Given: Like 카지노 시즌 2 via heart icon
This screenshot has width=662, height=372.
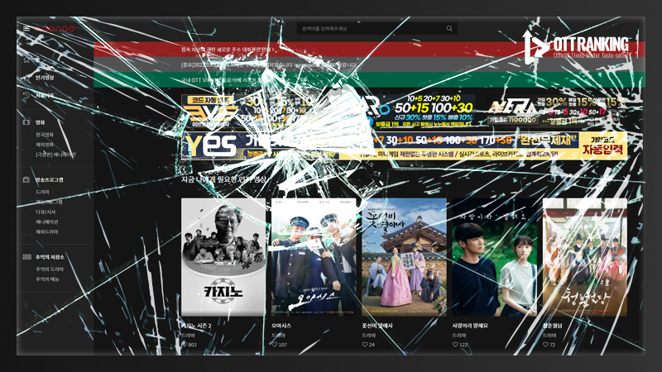Looking at the screenshot, I should pyautogui.click(x=185, y=345).
